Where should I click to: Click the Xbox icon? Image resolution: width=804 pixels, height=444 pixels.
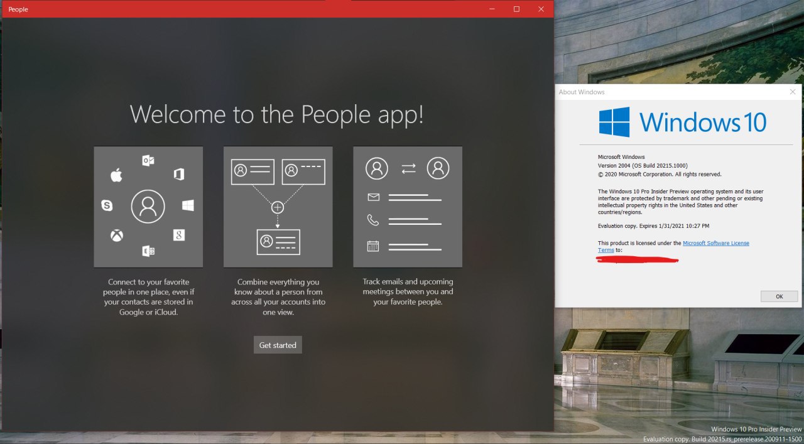click(117, 236)
